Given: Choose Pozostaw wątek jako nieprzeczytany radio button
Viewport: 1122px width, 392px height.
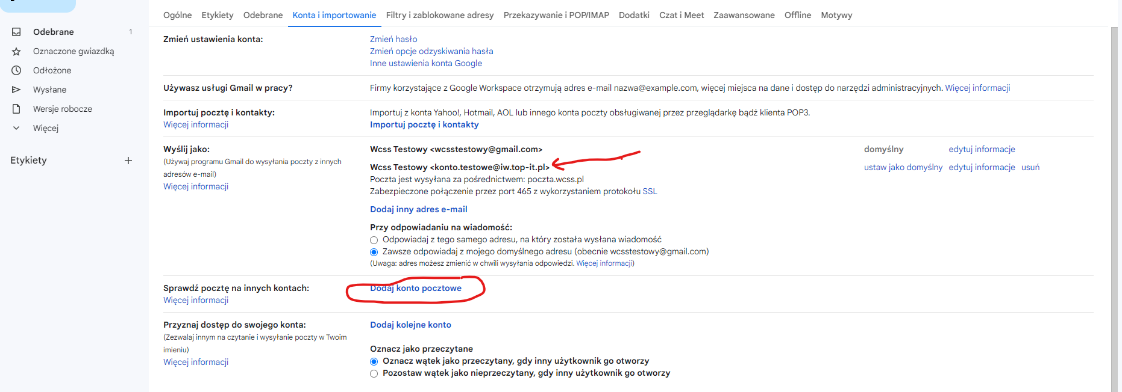Looking at the screenshot, I should (x=374, y=373).
